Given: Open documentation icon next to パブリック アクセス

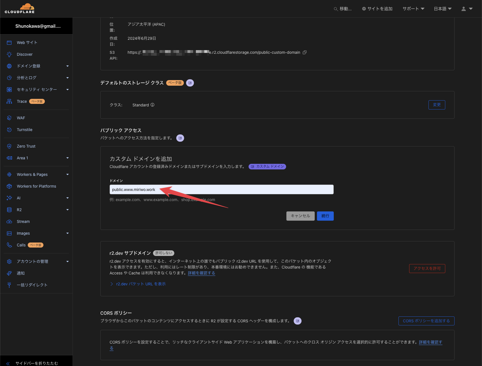Looking at the screenshot, I should (x=180, y=138).
